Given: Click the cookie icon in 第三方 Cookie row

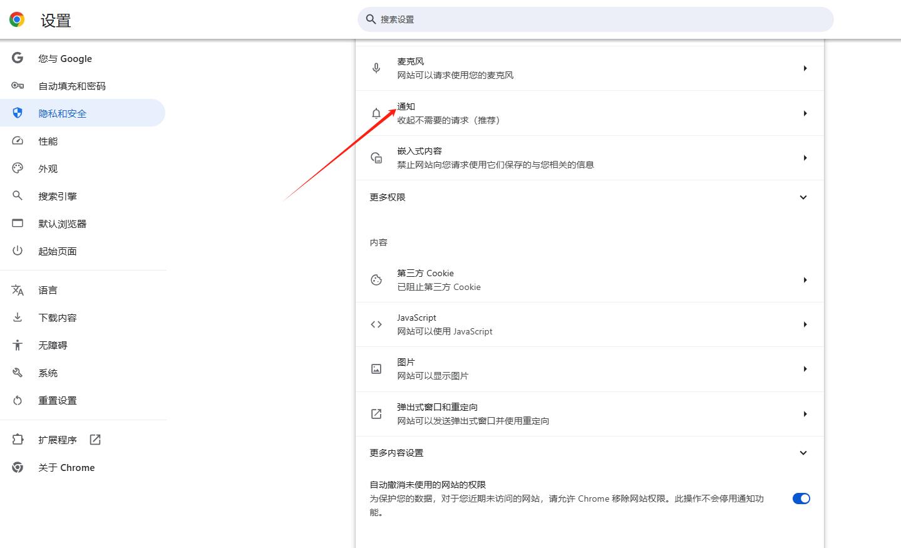Looking at the screenshot, I should 376,280.
